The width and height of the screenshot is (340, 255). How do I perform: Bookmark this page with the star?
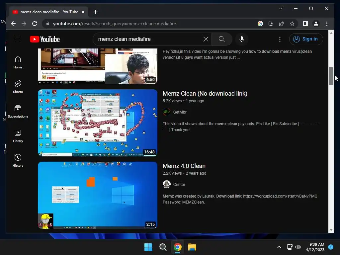point(292,24)
